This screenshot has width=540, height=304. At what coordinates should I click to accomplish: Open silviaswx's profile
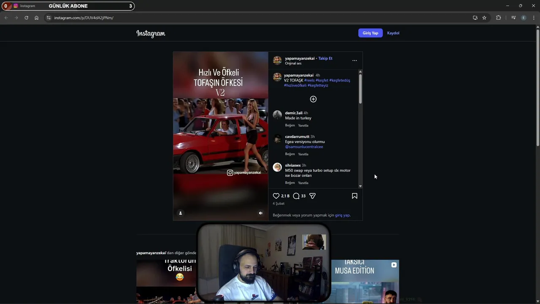[293, 165]
